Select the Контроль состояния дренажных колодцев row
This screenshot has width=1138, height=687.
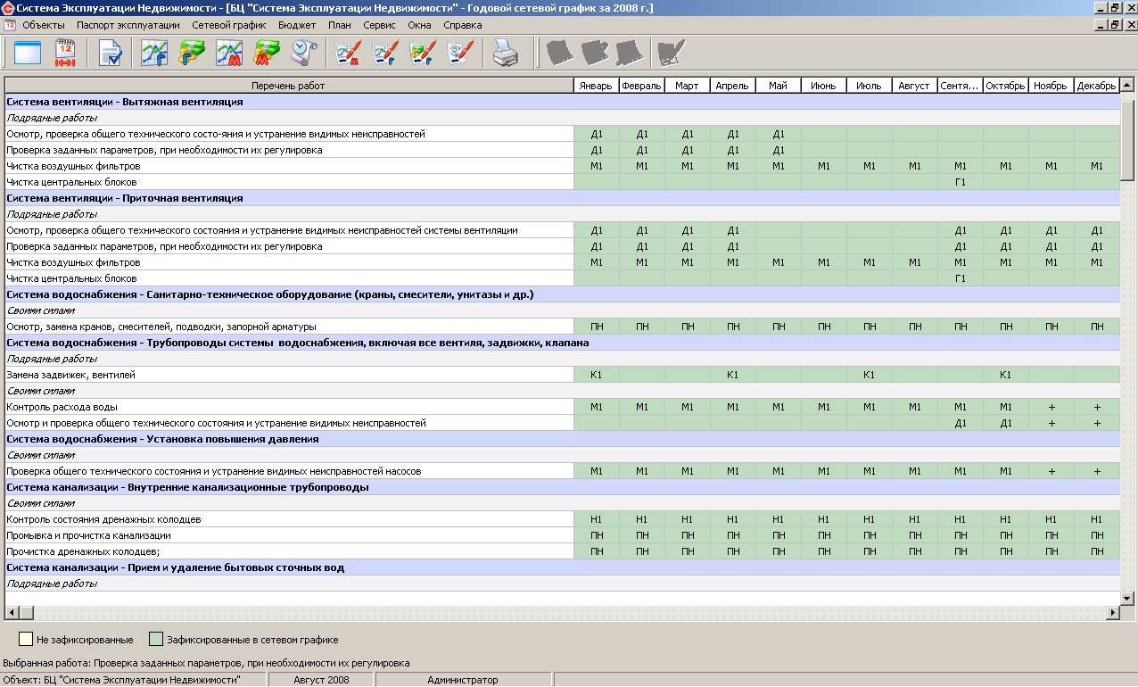pyautogui.click(x=289, y=519)
